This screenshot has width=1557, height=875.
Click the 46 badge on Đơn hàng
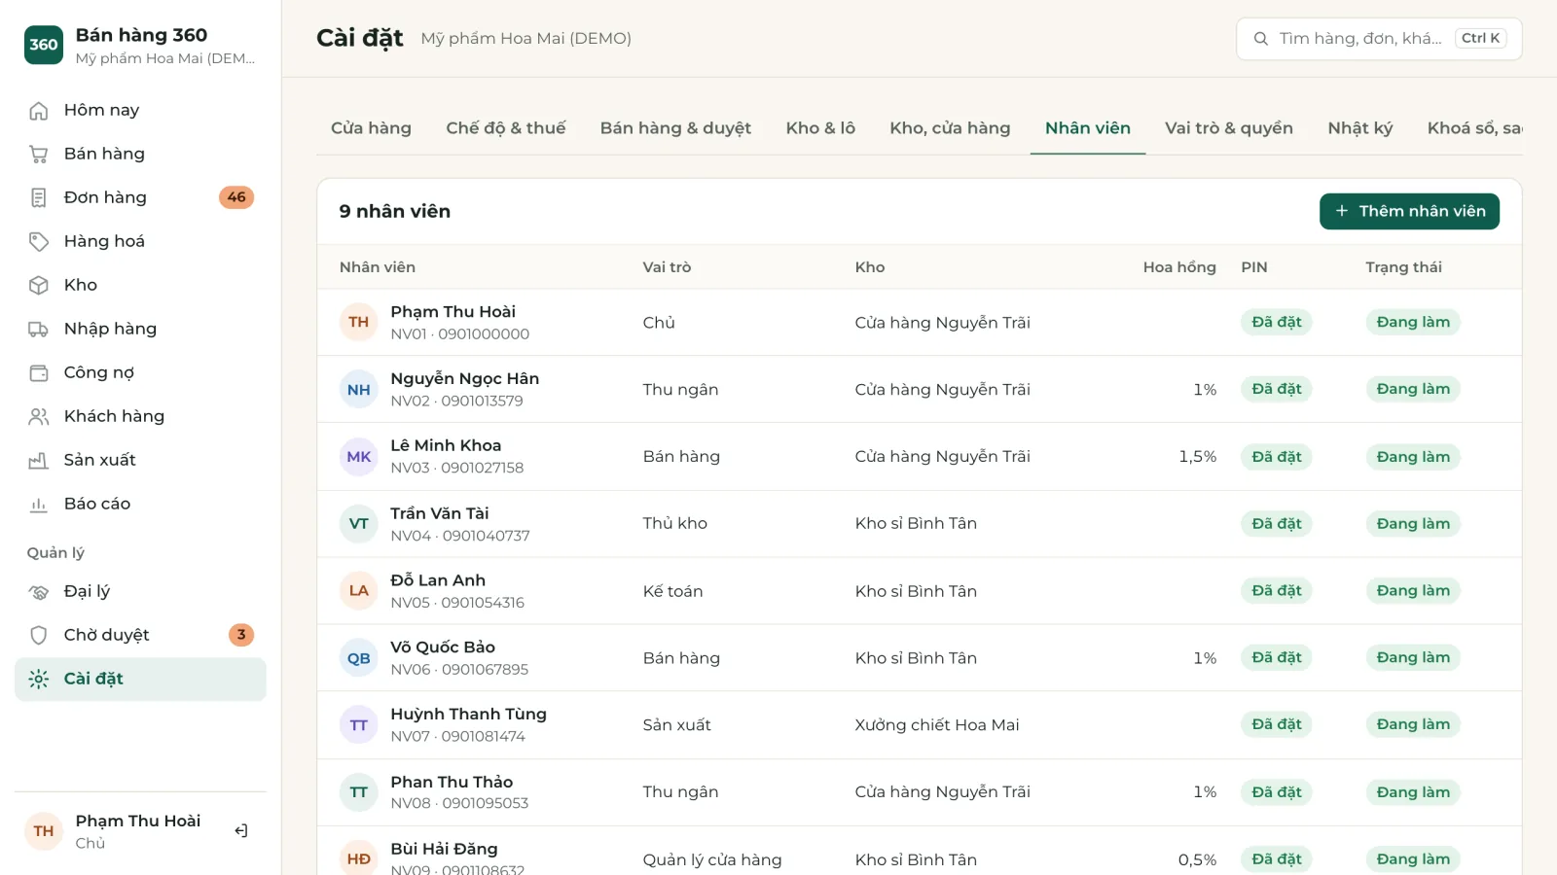(236, 197)
